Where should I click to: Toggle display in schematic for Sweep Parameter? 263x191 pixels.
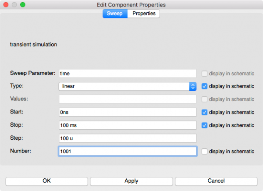(x=205, y=74)
